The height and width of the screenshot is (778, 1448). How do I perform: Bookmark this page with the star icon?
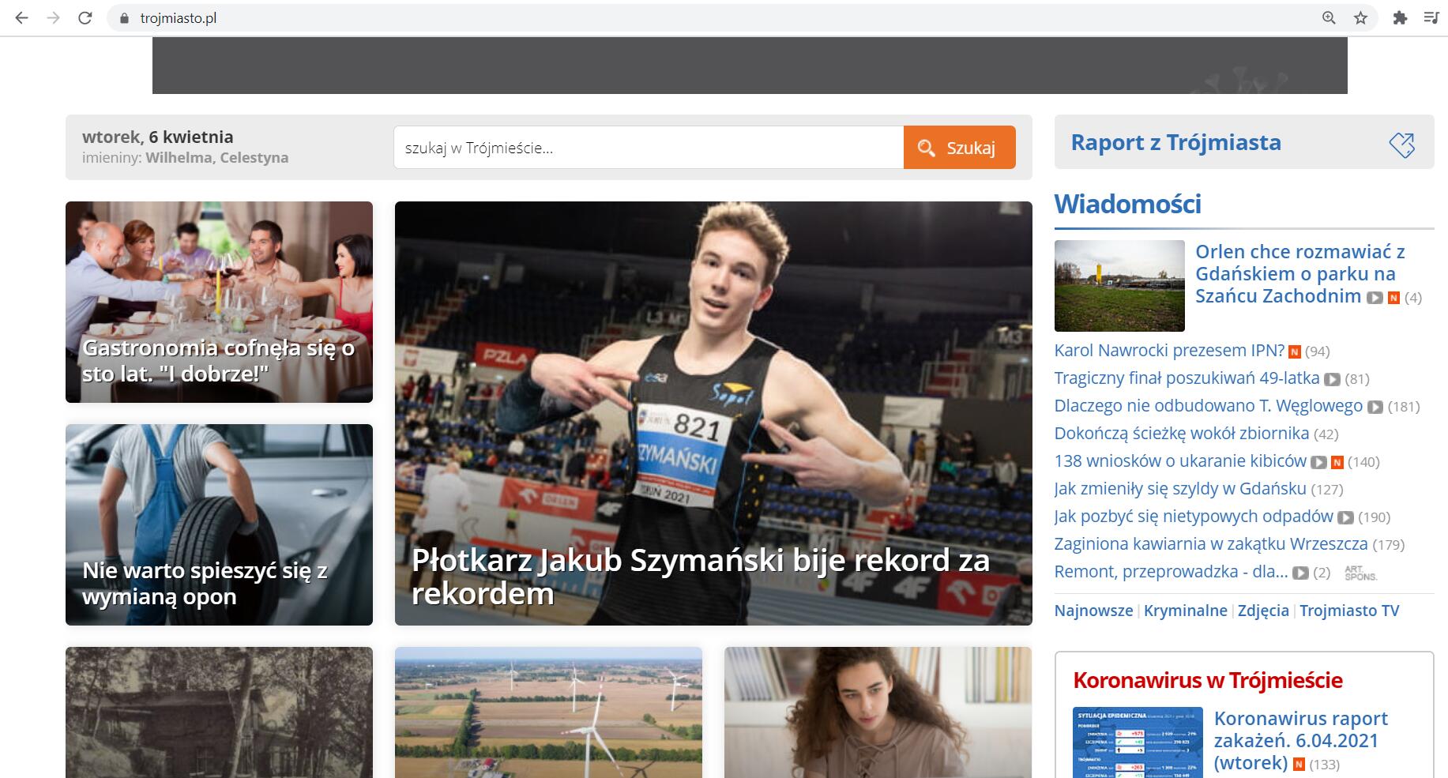[x=1360, y=17]
